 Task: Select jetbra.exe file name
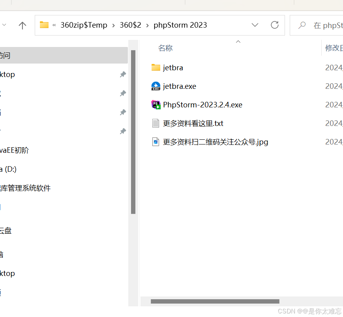[x=179, y=86]
